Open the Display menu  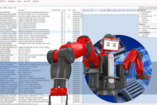click(10, 8)
